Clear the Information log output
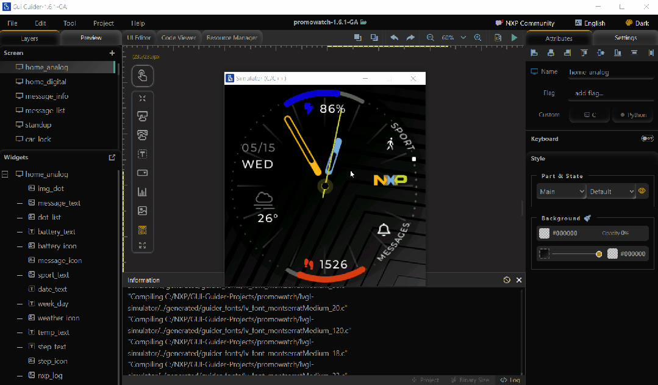 click(x=507, y=280)
